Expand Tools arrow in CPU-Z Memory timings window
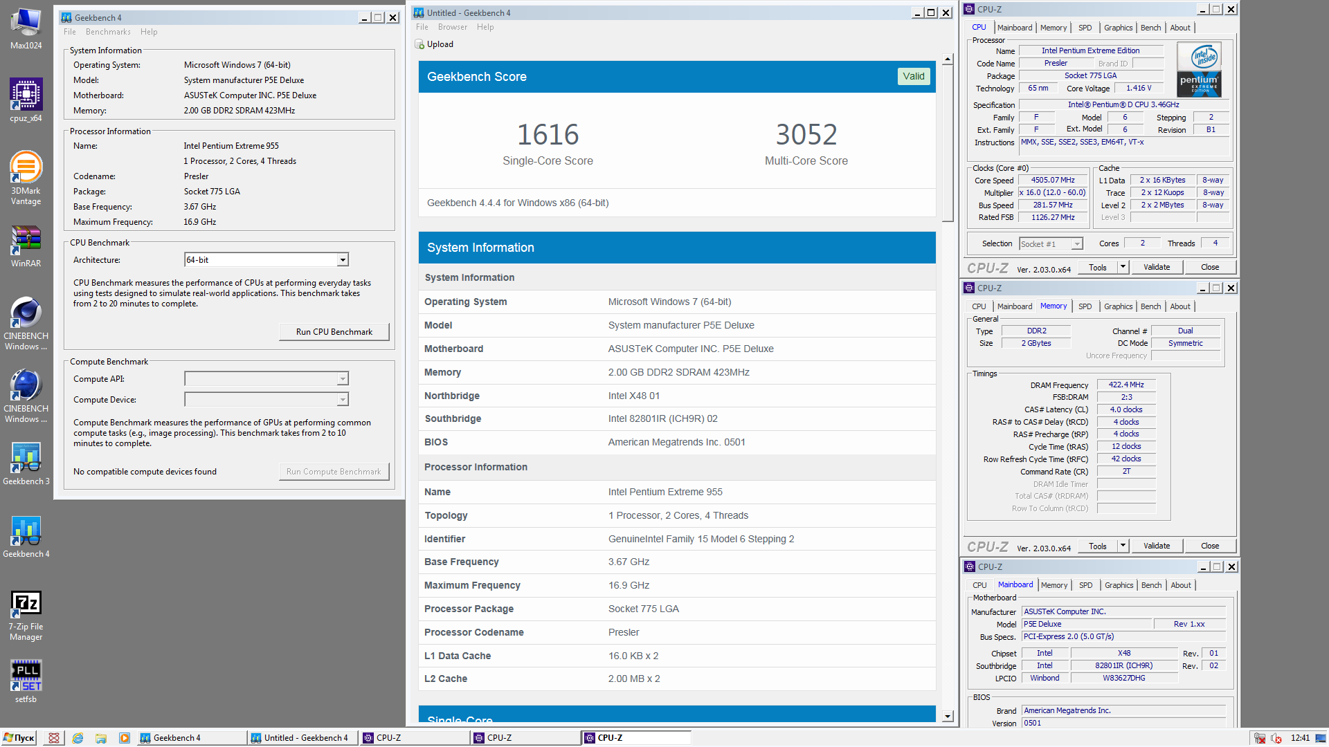 1123,546
